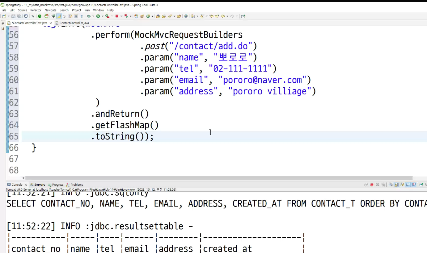The width and height of the screenshot is (427, 253).
Task: Click .getFlashMap() on line 64
Action: tap(125, 125)
